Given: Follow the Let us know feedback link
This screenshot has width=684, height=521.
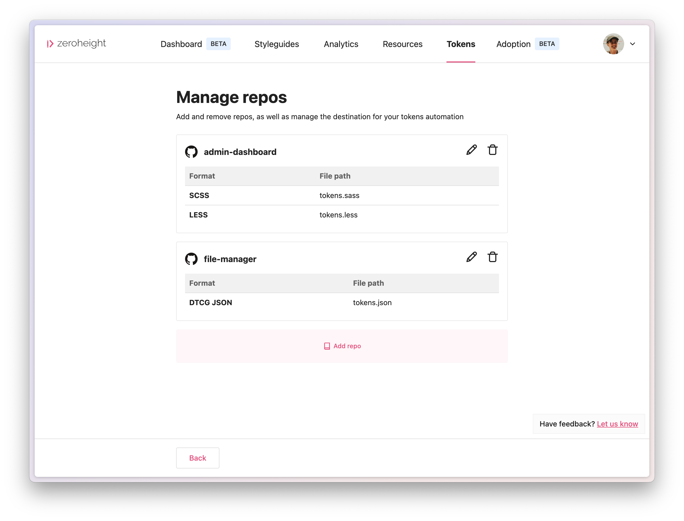Looking at the screenshot, I should [x=617, y=424].
